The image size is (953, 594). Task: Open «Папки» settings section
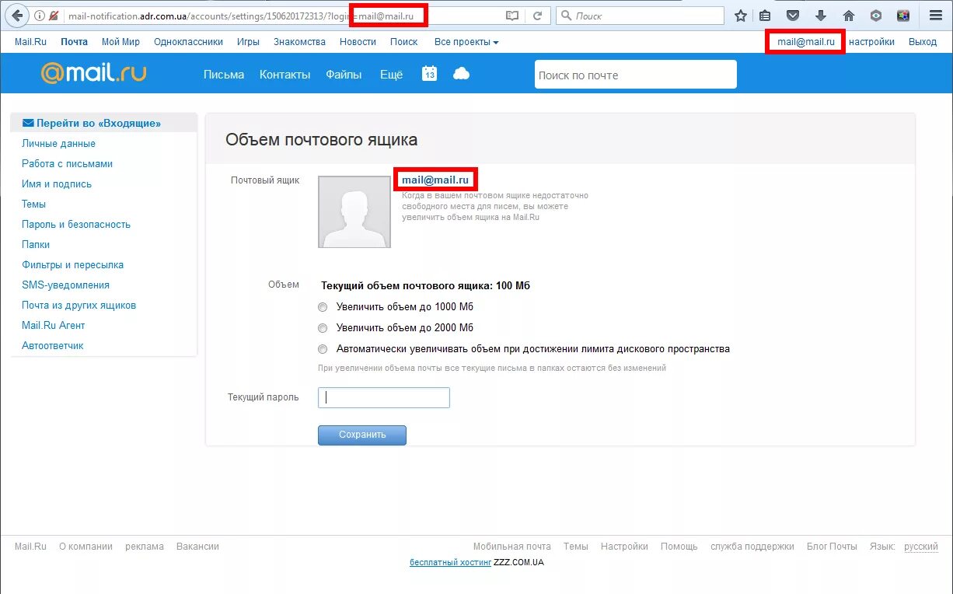tap(36, 245)
